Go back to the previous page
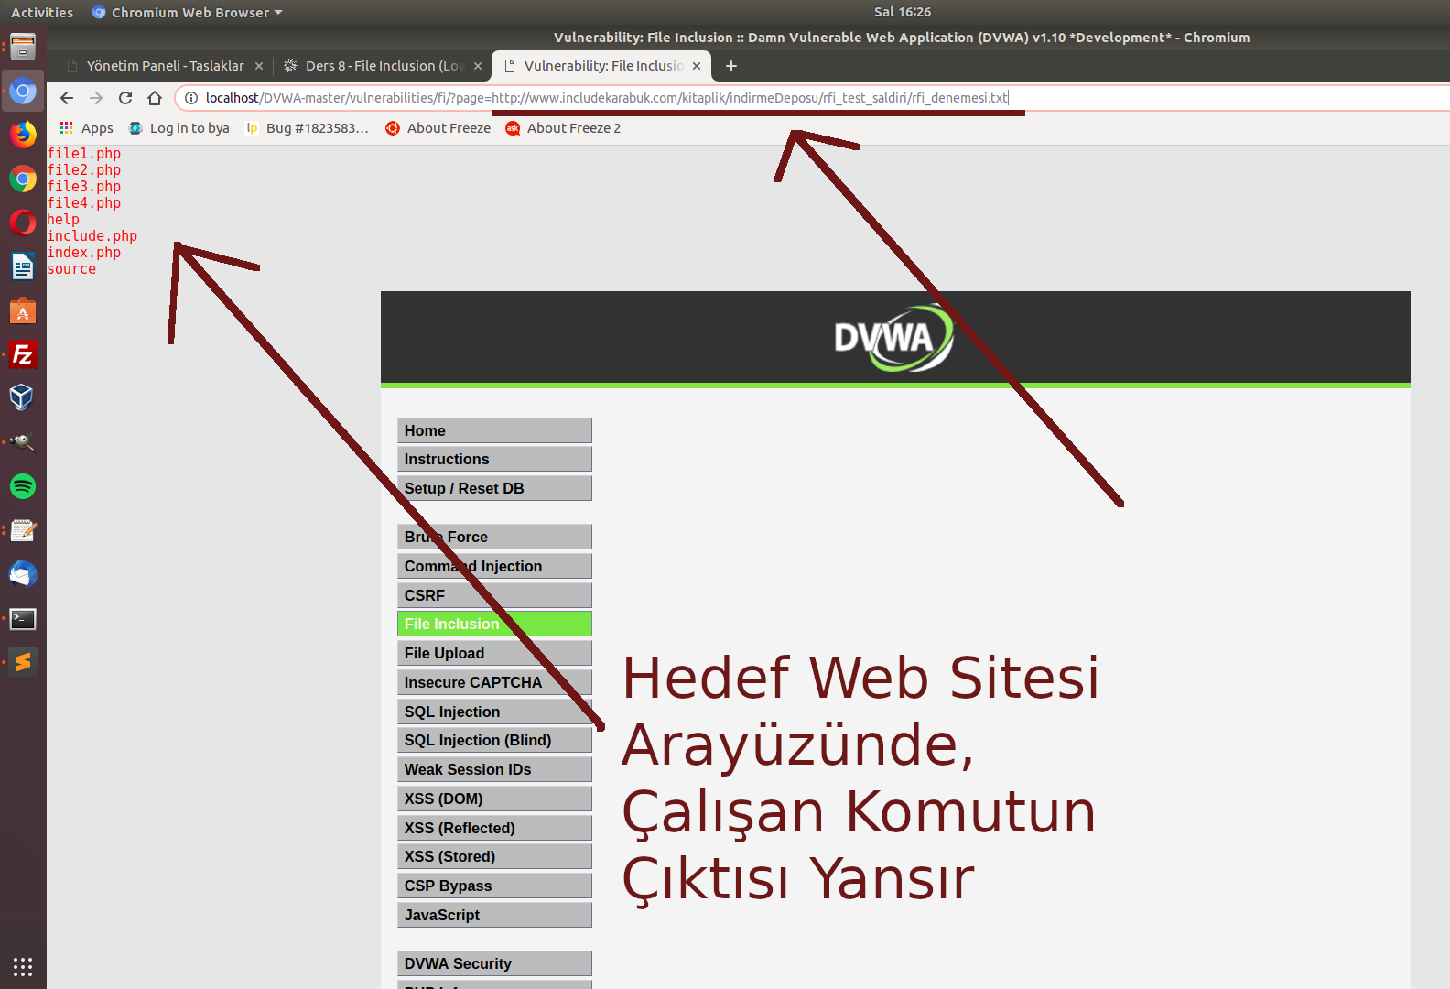Screen dimensions: 1450x989 pyautogui.click(x=67, y=98)
